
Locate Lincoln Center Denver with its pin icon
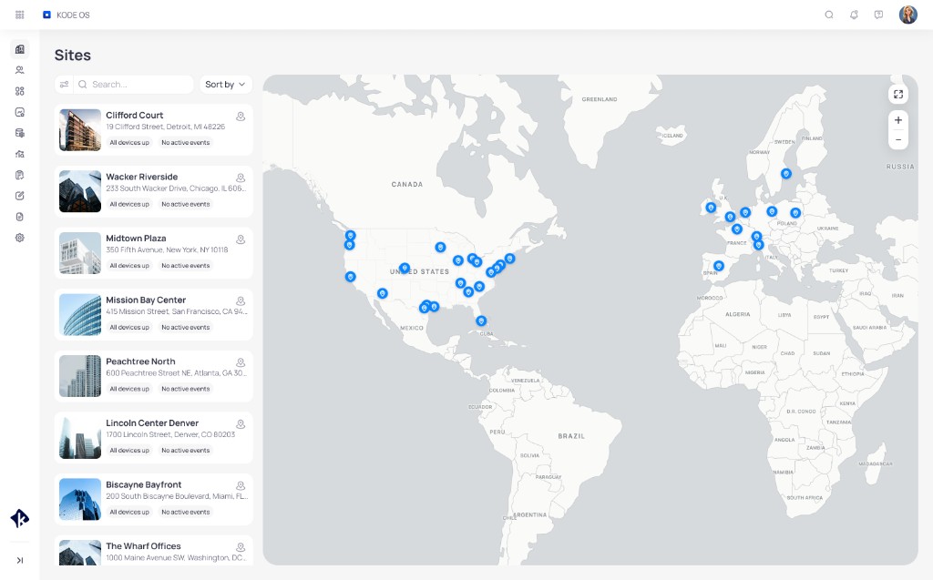pos(241,424)
